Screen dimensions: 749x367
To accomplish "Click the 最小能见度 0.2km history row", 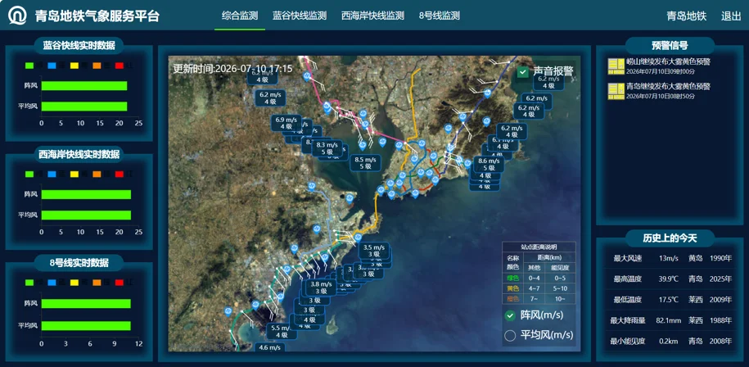I will point(670,341).
